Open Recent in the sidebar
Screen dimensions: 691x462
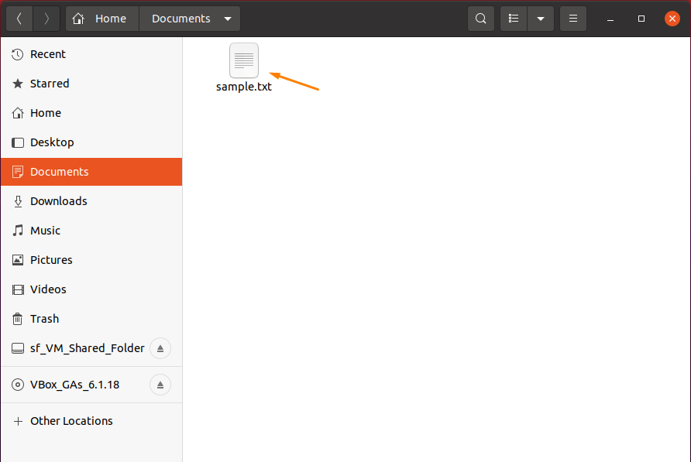coord(91,54)
